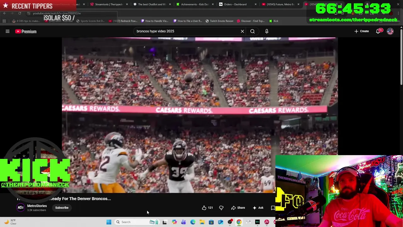The height and width of the screenshot is (227, 403).
Task: Click the magnifier search button
Action: pos(253,31)
